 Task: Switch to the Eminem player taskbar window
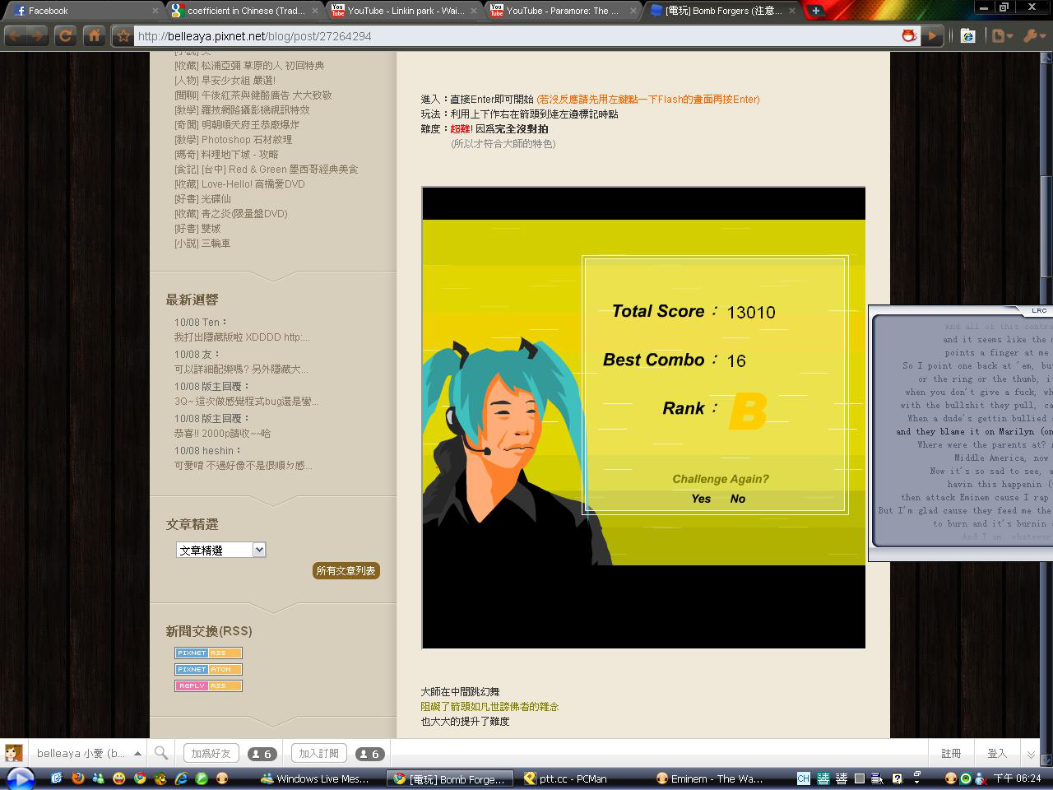(711, 778)
